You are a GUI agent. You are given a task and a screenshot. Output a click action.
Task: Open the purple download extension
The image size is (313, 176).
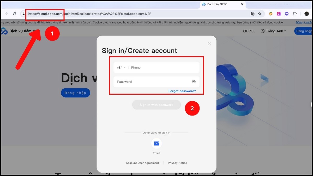[279, 14]
